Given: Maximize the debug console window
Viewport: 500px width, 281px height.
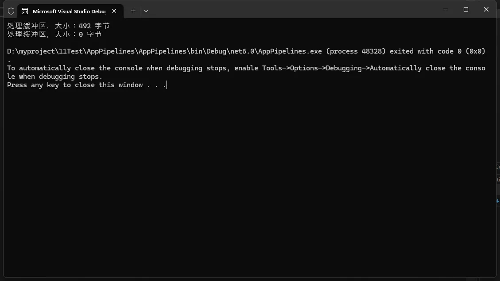Looking at the screenshot, I should (x=466, y=9).
